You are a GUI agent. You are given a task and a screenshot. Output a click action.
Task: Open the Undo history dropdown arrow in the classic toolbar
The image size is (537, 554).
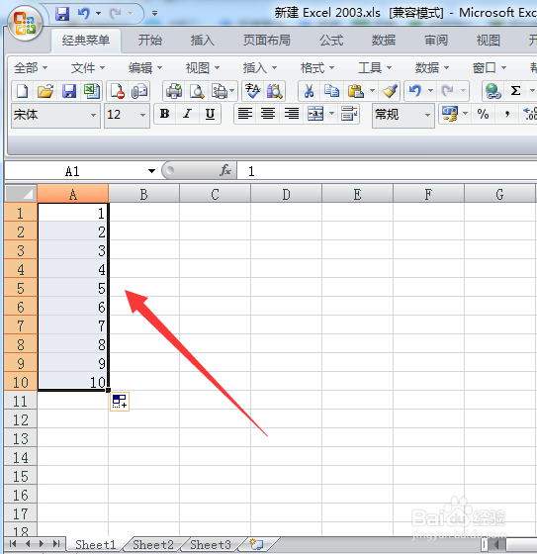click(x=430, y=91)
